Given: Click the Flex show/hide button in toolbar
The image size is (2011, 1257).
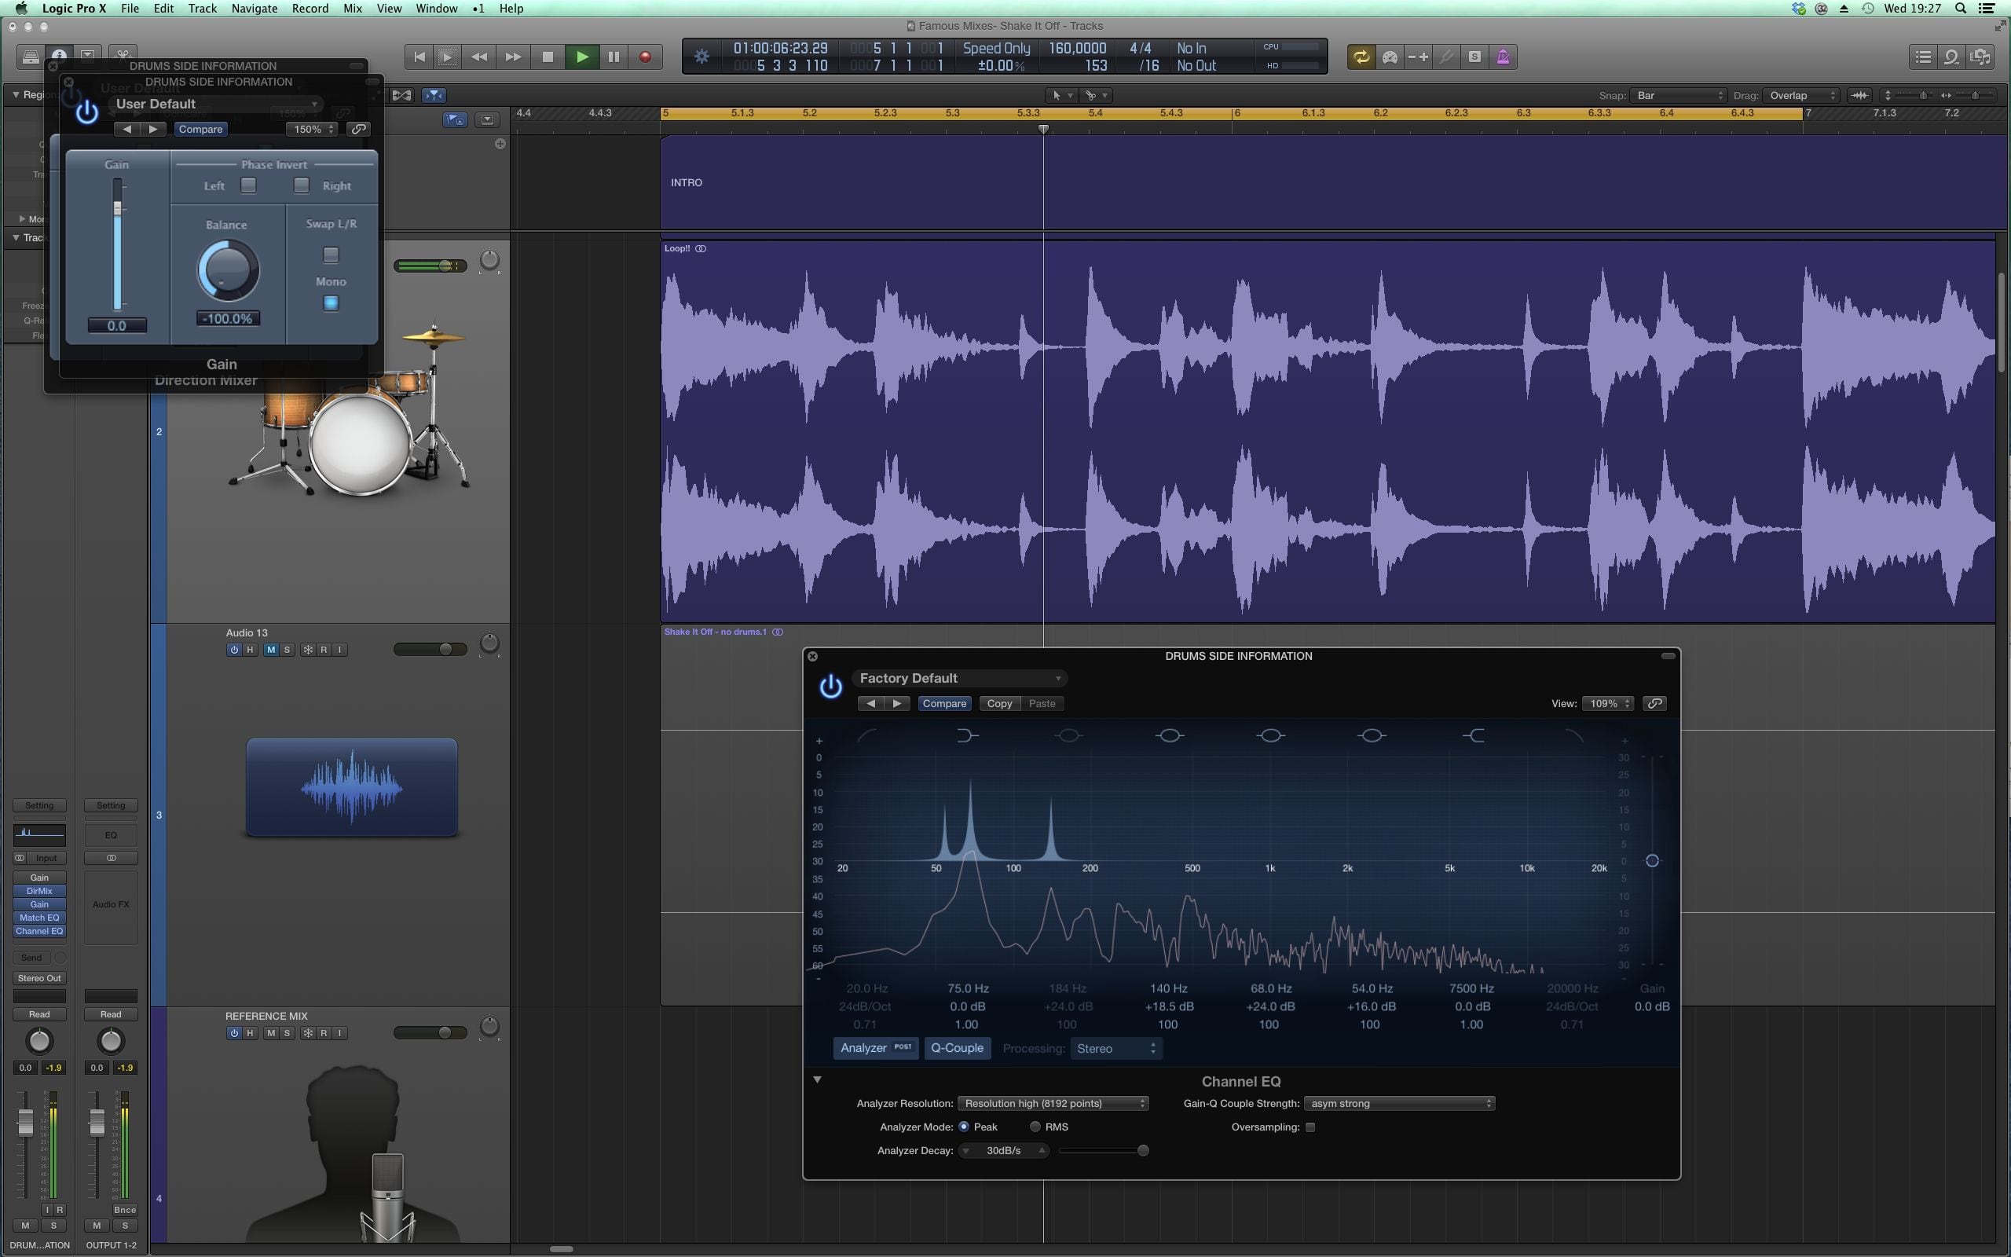Looking at the screenshot, I should coord(402,95).
